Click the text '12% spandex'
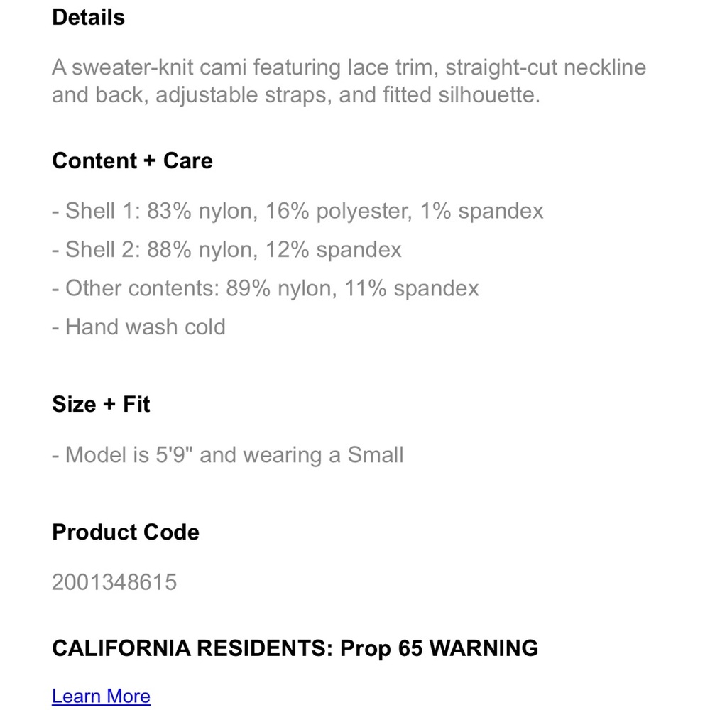The image size is (710, 710). 333,251
